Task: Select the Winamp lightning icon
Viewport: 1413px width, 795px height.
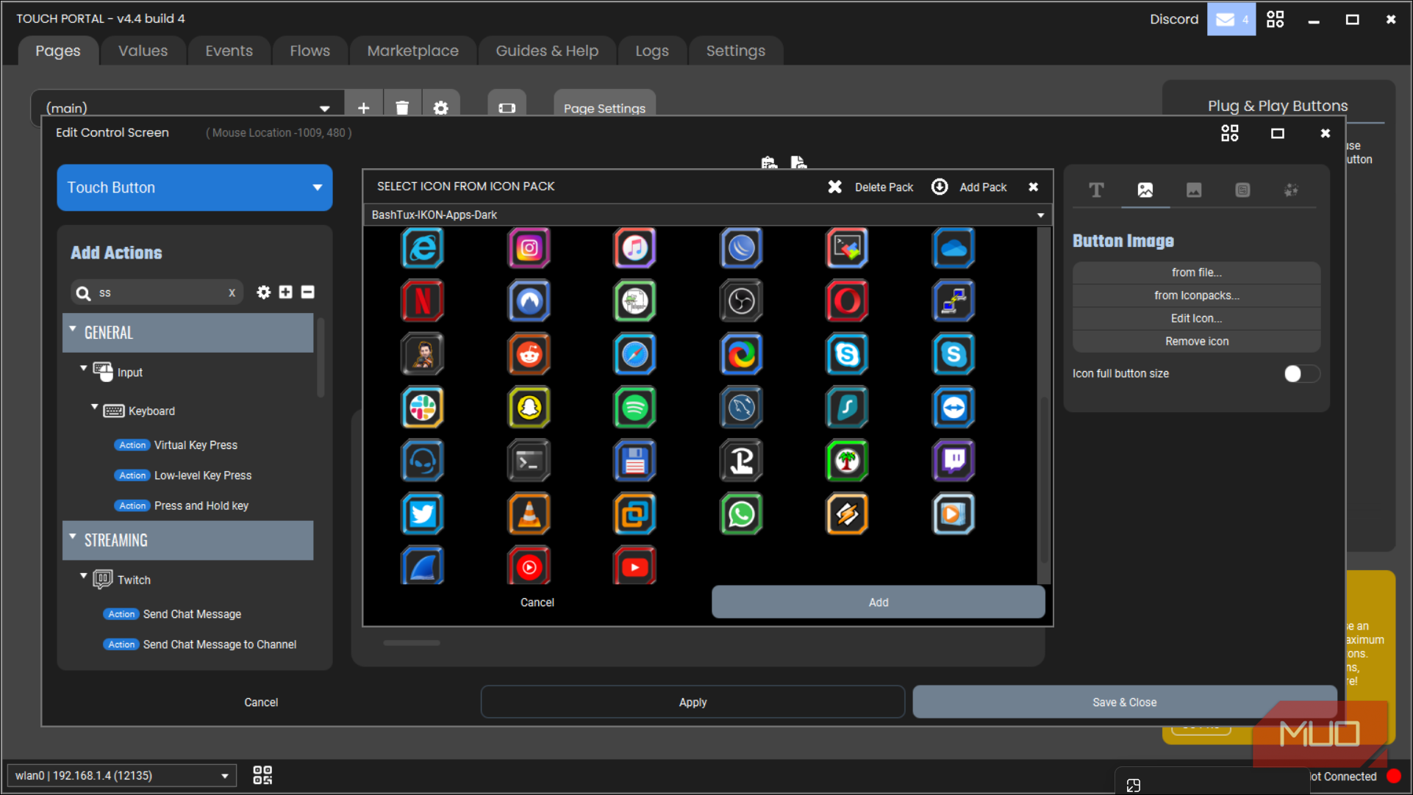Action: click(847, 514)
